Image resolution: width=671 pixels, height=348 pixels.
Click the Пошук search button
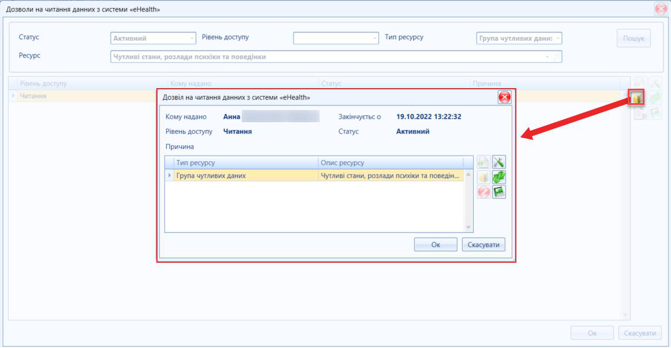(633, 38)
